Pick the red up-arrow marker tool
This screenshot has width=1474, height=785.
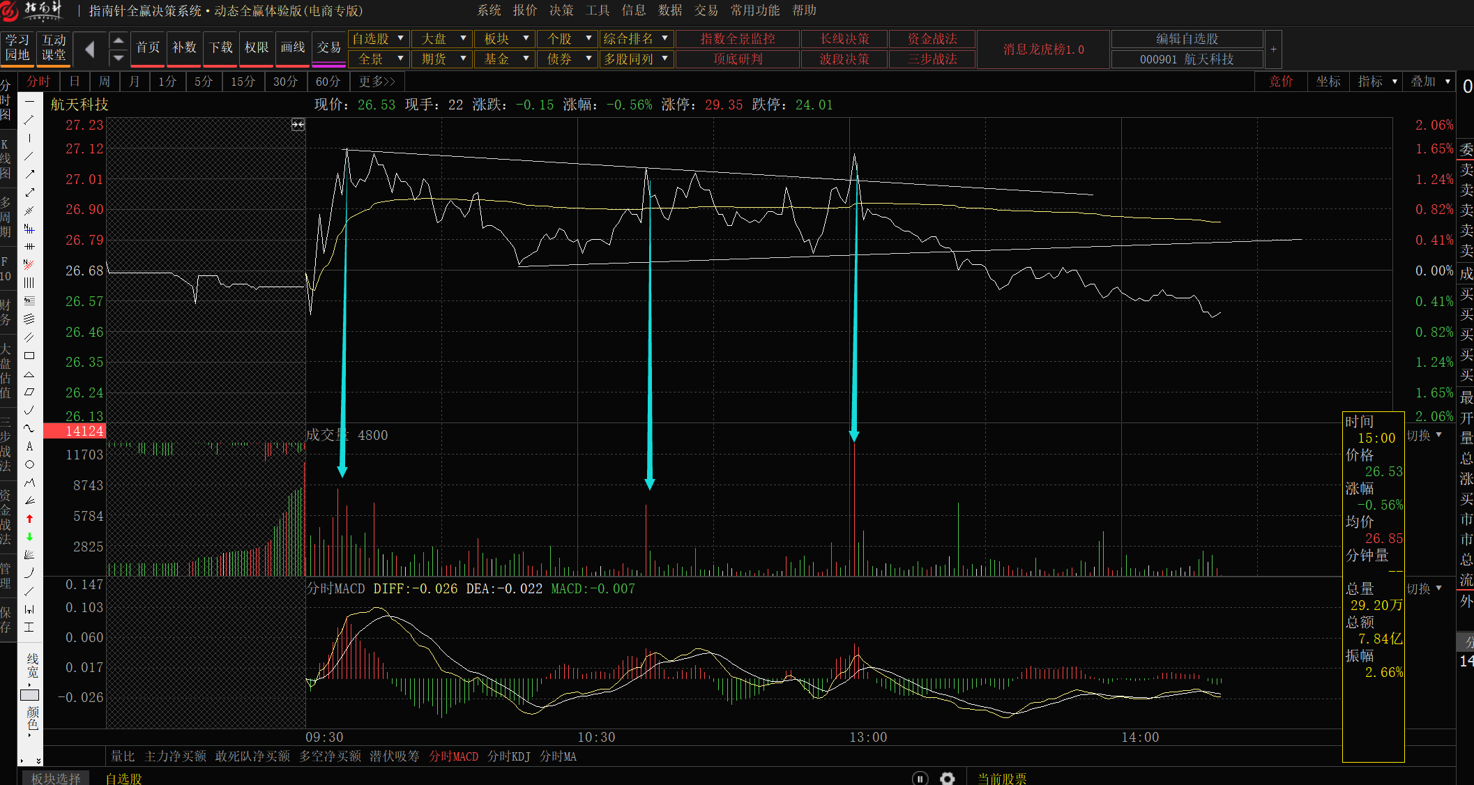(29, 519)
